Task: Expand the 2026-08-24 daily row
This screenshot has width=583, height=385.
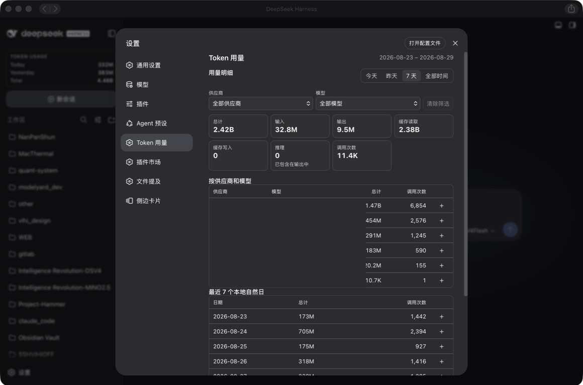Action: (x=442, y=331)
